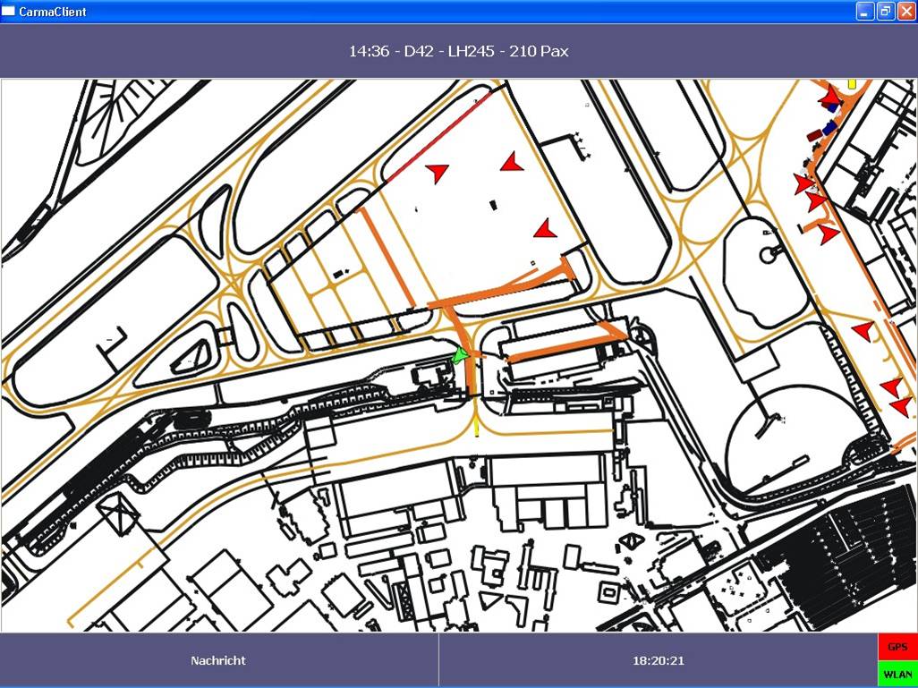The width and height of the screenshot is (918, 688).
Task: Restore down the CarmaClient window
Action: pos(884,12)
